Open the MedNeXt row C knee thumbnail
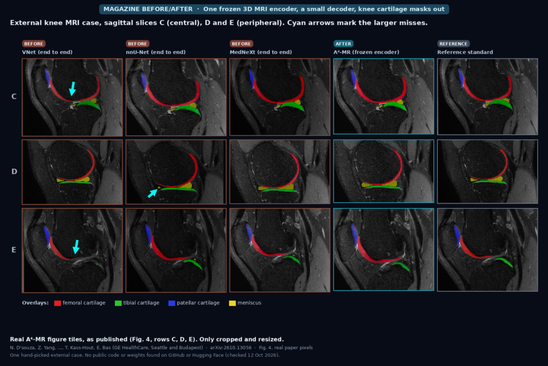 (x=280, y=97)
